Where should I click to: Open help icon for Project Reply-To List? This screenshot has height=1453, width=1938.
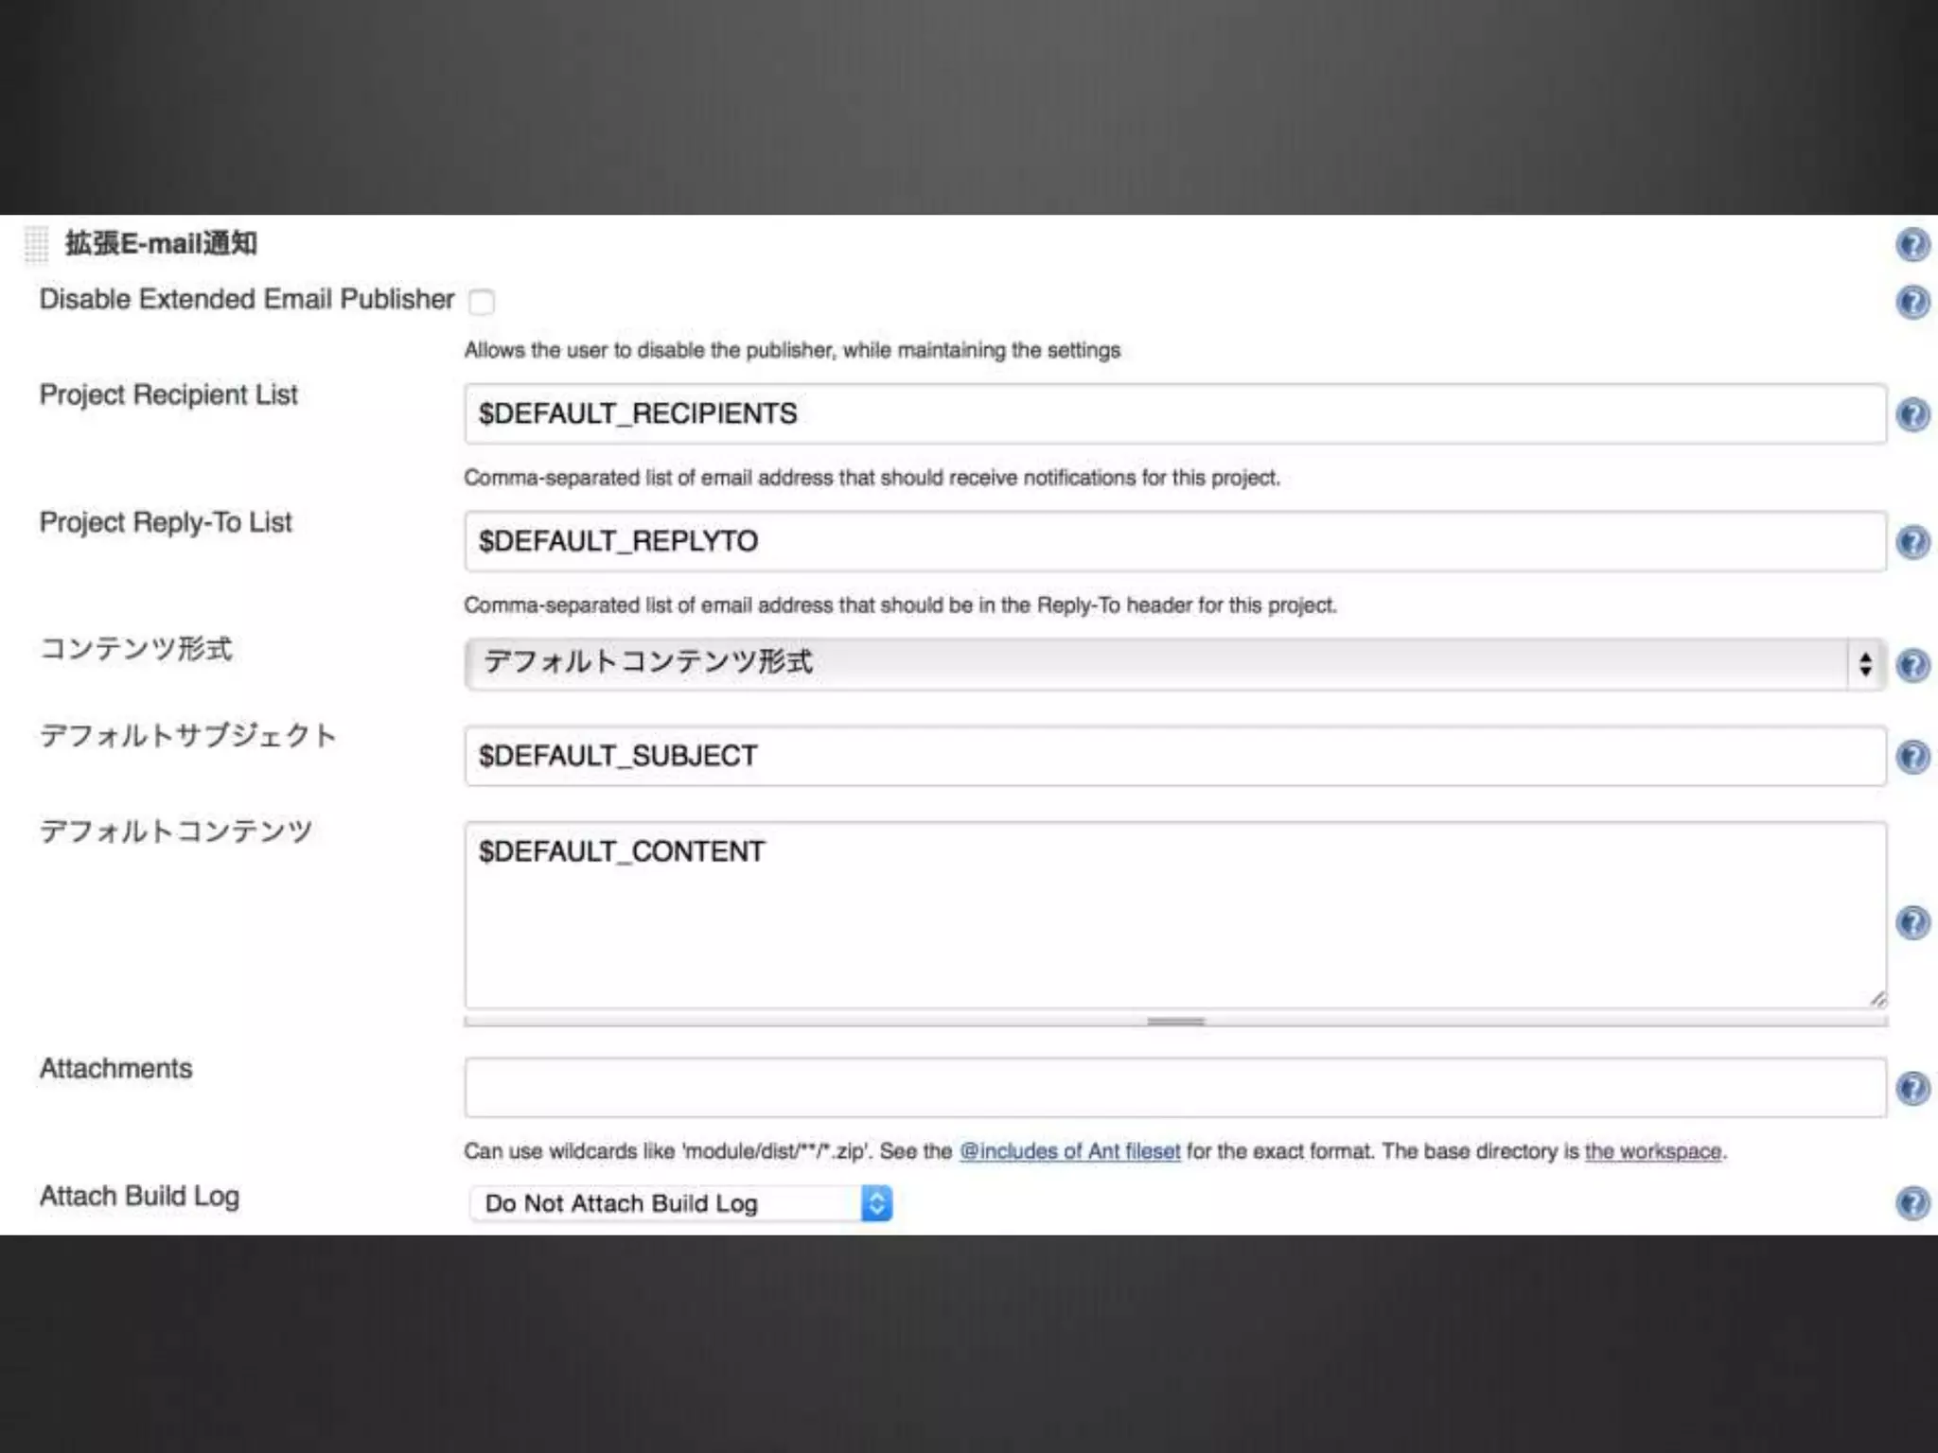pos(1912,542)
